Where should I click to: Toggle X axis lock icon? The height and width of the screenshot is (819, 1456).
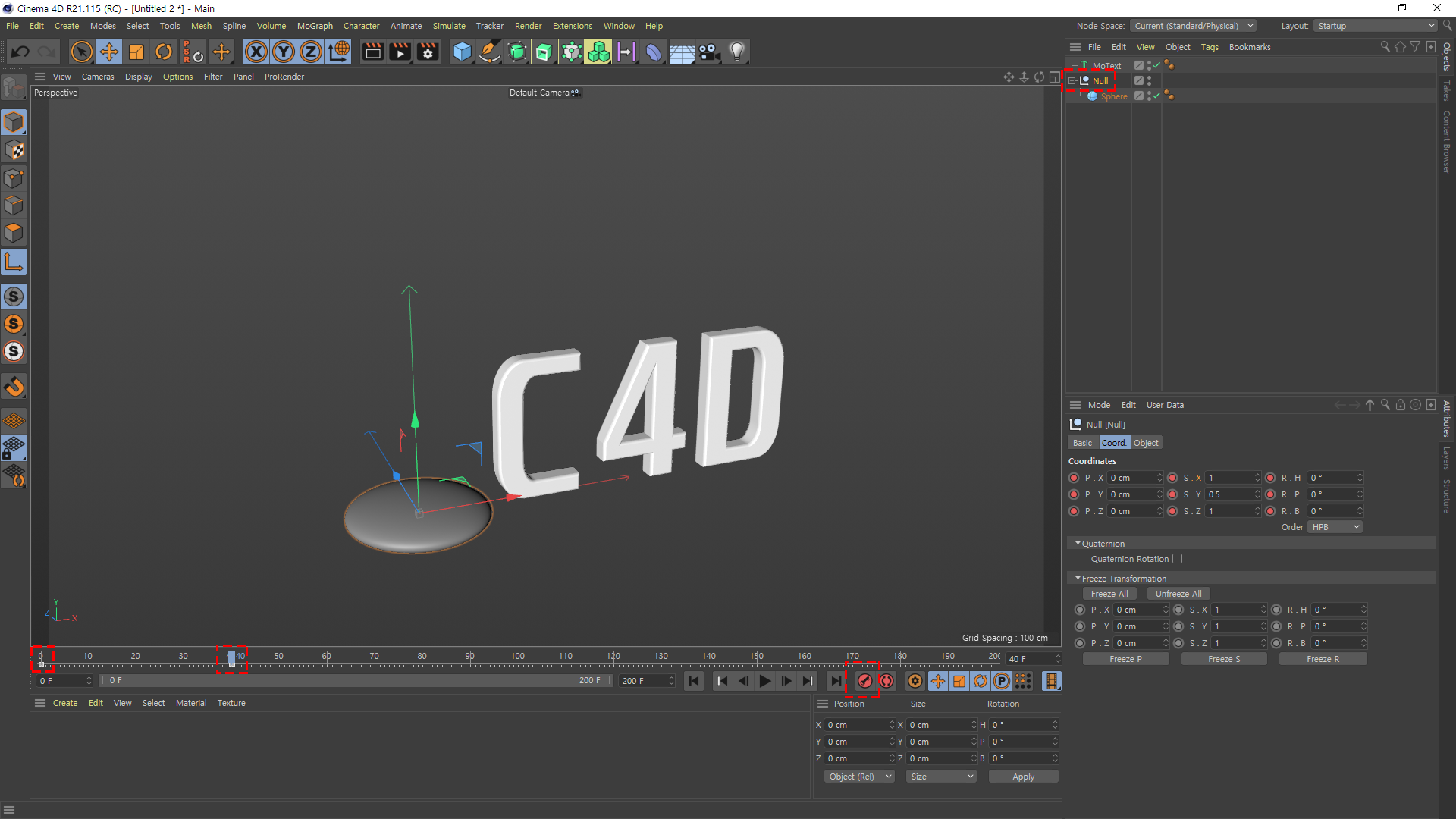click(256, 52)
